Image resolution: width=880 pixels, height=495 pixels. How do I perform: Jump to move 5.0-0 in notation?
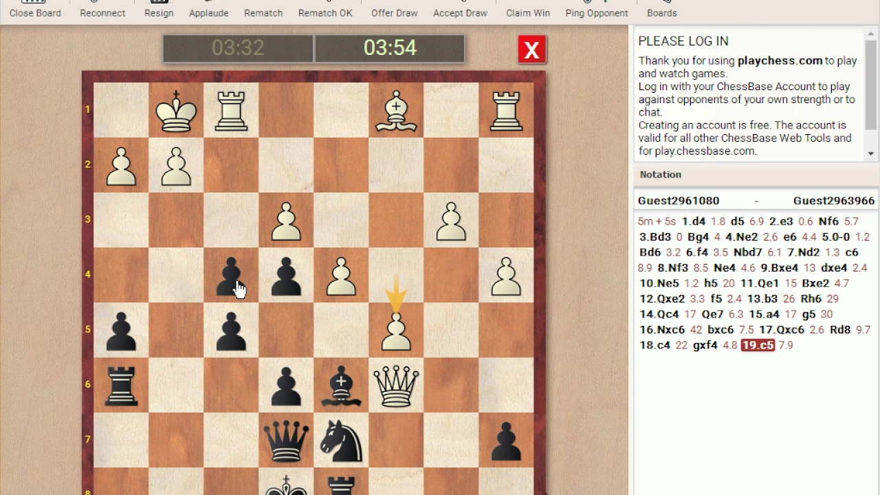tap(836, 236)
